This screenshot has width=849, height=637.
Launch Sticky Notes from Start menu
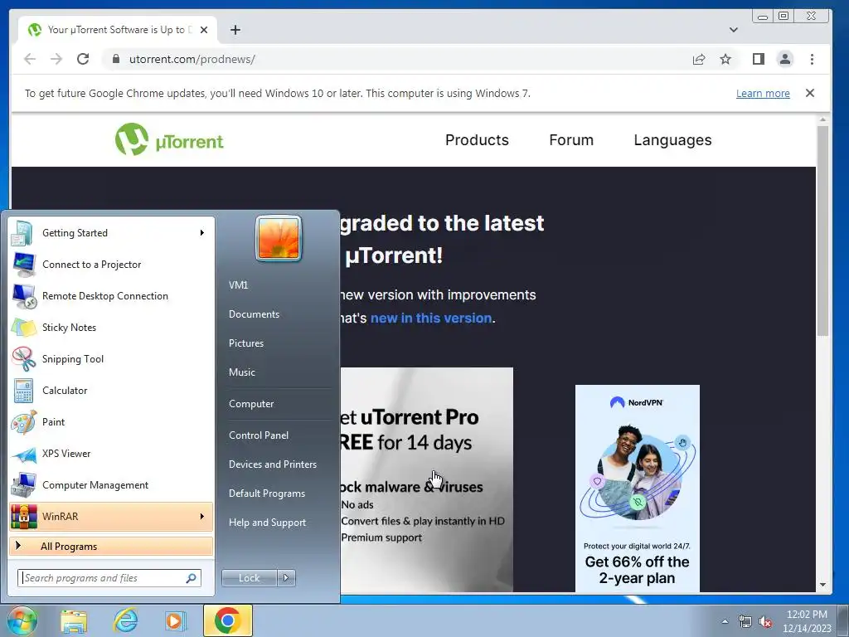tap(111, 327)
